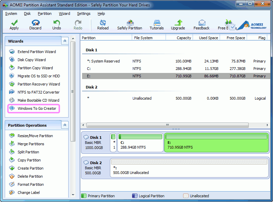273x202 pixels.
Task: Select the 500.00GB Unallocated block
Action: click(189, 168)
